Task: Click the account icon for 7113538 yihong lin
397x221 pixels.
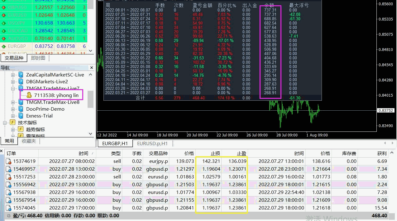Action: pyautogui.click(x=29, y=95)
